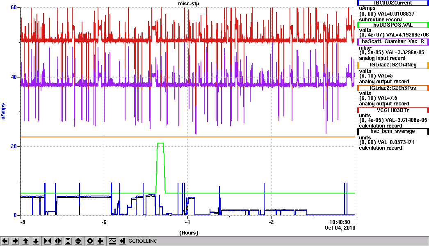Click the 10:40:30 timestamp label
The height and width of the screenshot is (246, 429).
tap(340, 222)
